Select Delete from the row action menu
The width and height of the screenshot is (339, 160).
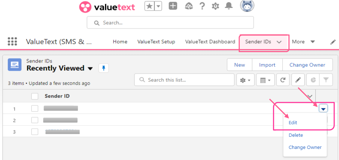(x=296, y=135)
